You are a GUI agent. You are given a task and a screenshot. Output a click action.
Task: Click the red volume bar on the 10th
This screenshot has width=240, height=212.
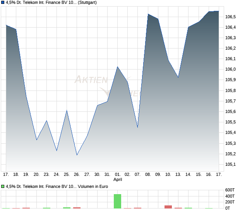tap(168, 207)
